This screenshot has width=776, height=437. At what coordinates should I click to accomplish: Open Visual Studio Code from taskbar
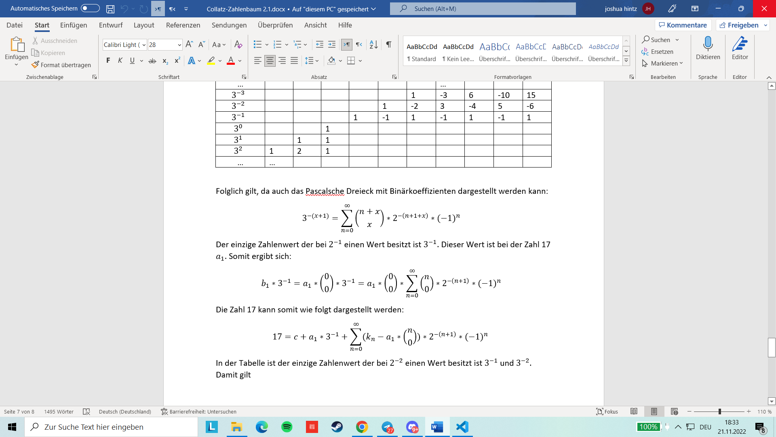pos(462,427)
